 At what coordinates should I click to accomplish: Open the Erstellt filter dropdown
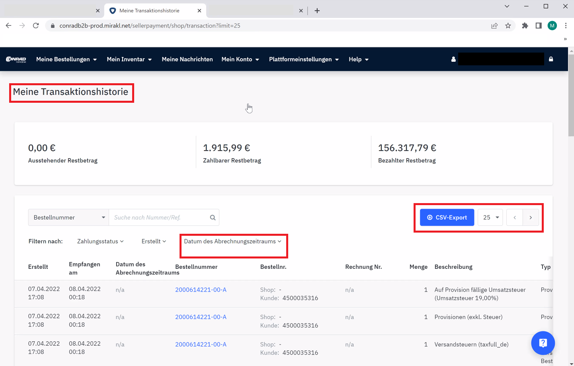tap(154, 241)
